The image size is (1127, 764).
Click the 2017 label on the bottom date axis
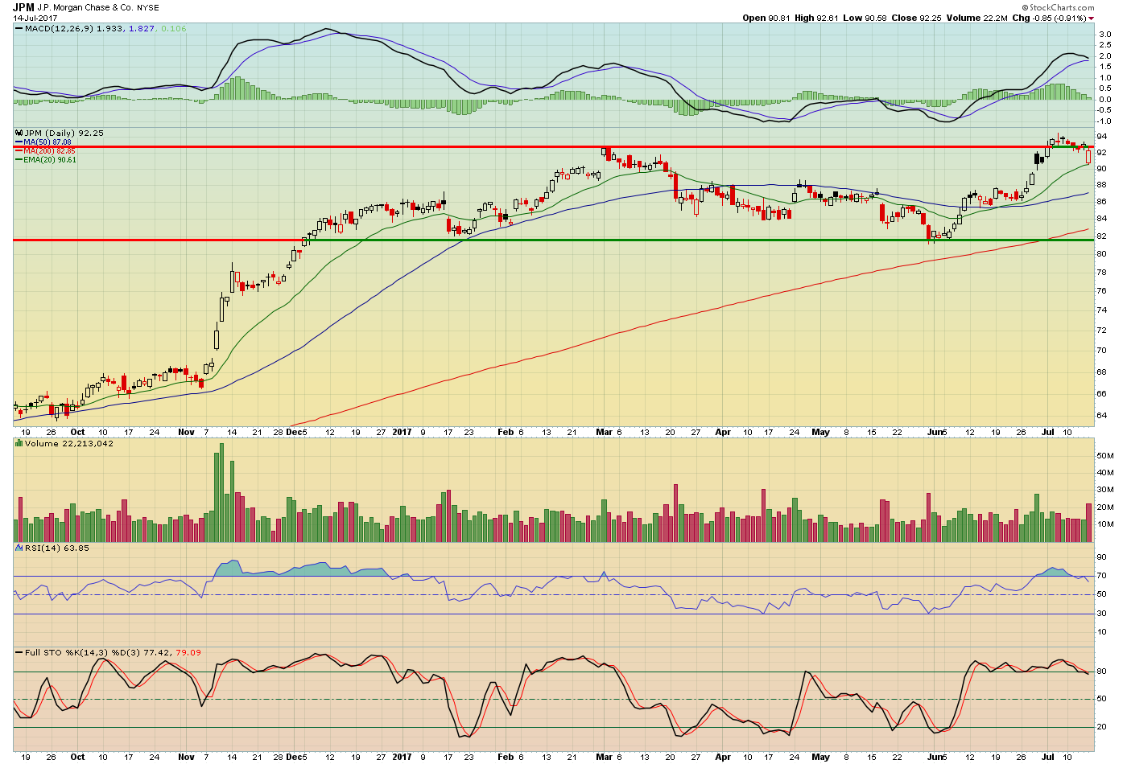[x=402, y=757]
